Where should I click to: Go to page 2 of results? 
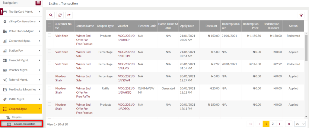[x=273, y=124]
